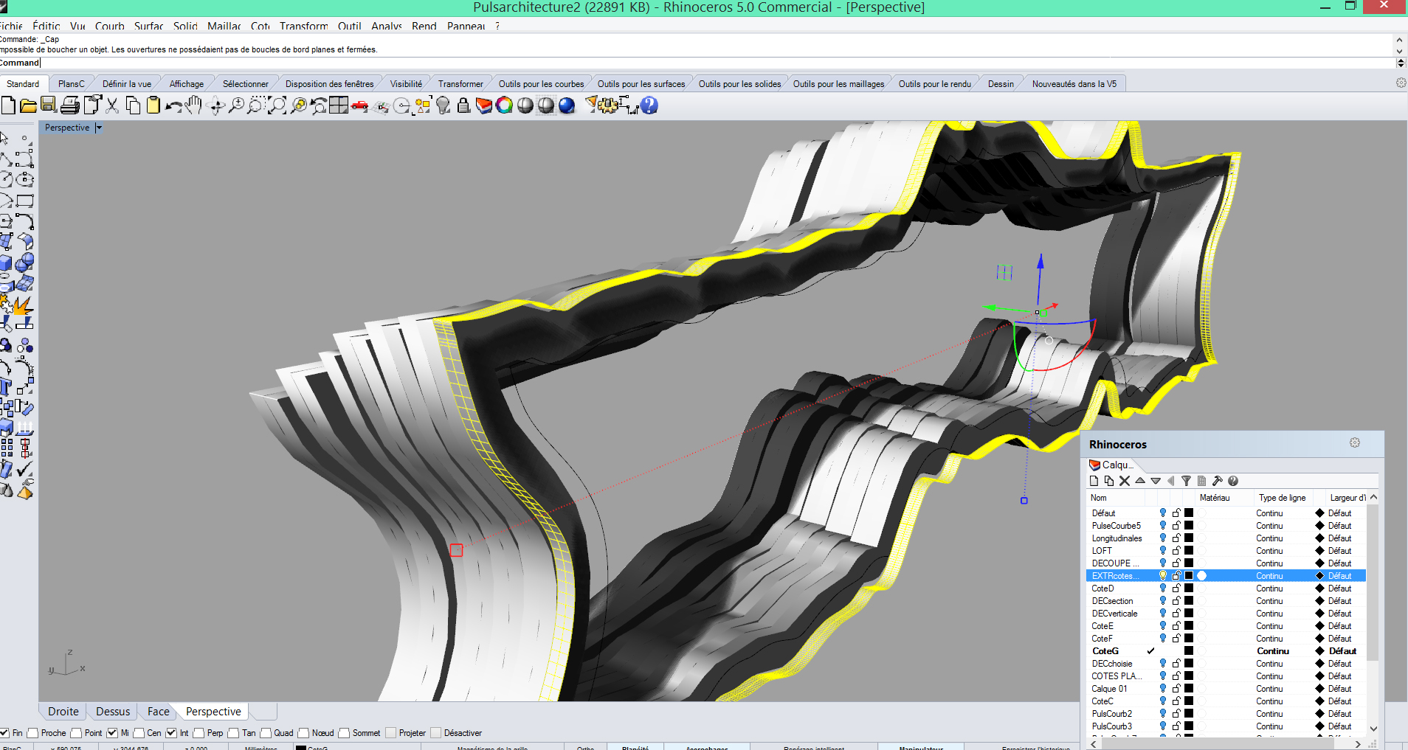
Task: Select the Pan hand tool
Action: pyautogui.click(x=194, y=105)
